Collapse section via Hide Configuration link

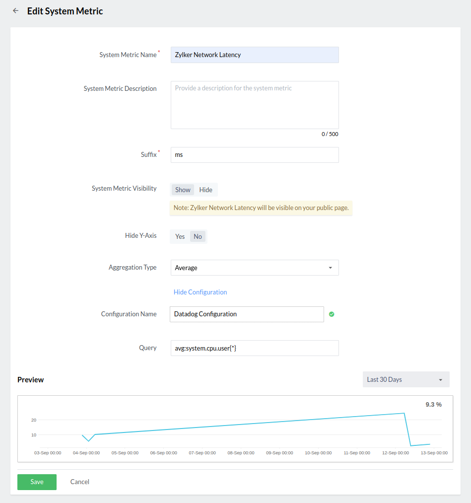(x=200, y=292)
